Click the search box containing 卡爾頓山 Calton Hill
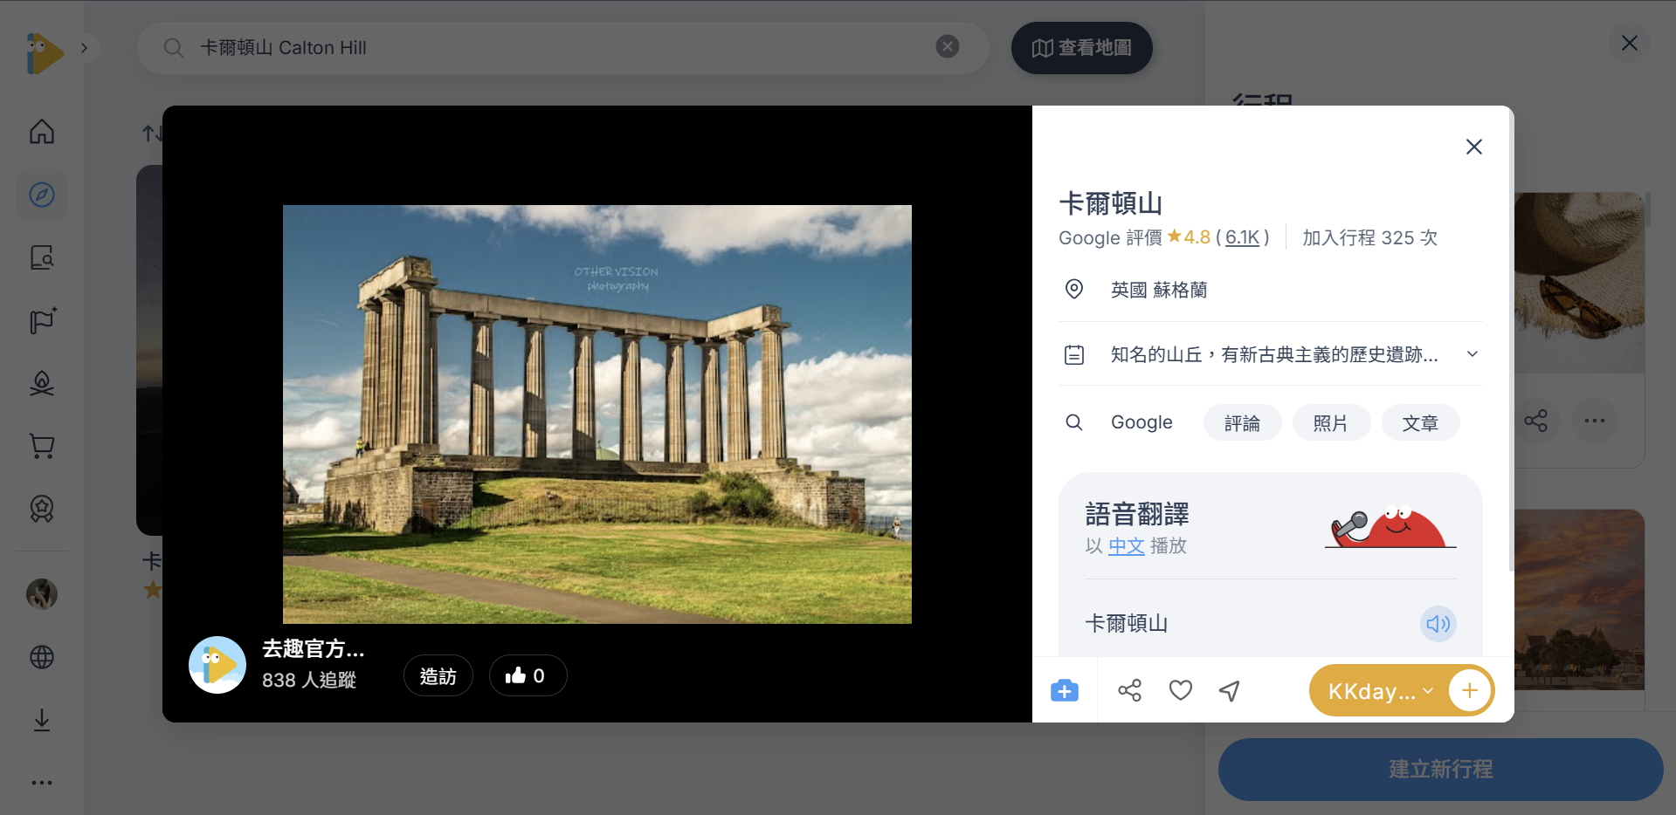The height and width of the screenshot is (815, 1676). [x=562, y=48]
